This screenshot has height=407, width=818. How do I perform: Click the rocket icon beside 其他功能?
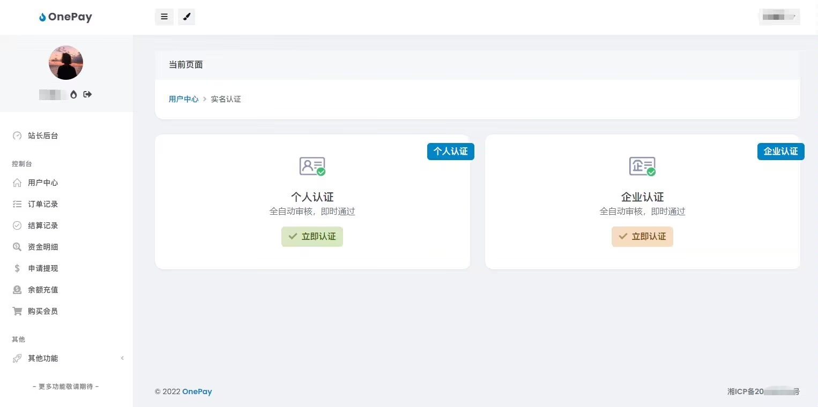pyautogui.click(x=17, y=358)
